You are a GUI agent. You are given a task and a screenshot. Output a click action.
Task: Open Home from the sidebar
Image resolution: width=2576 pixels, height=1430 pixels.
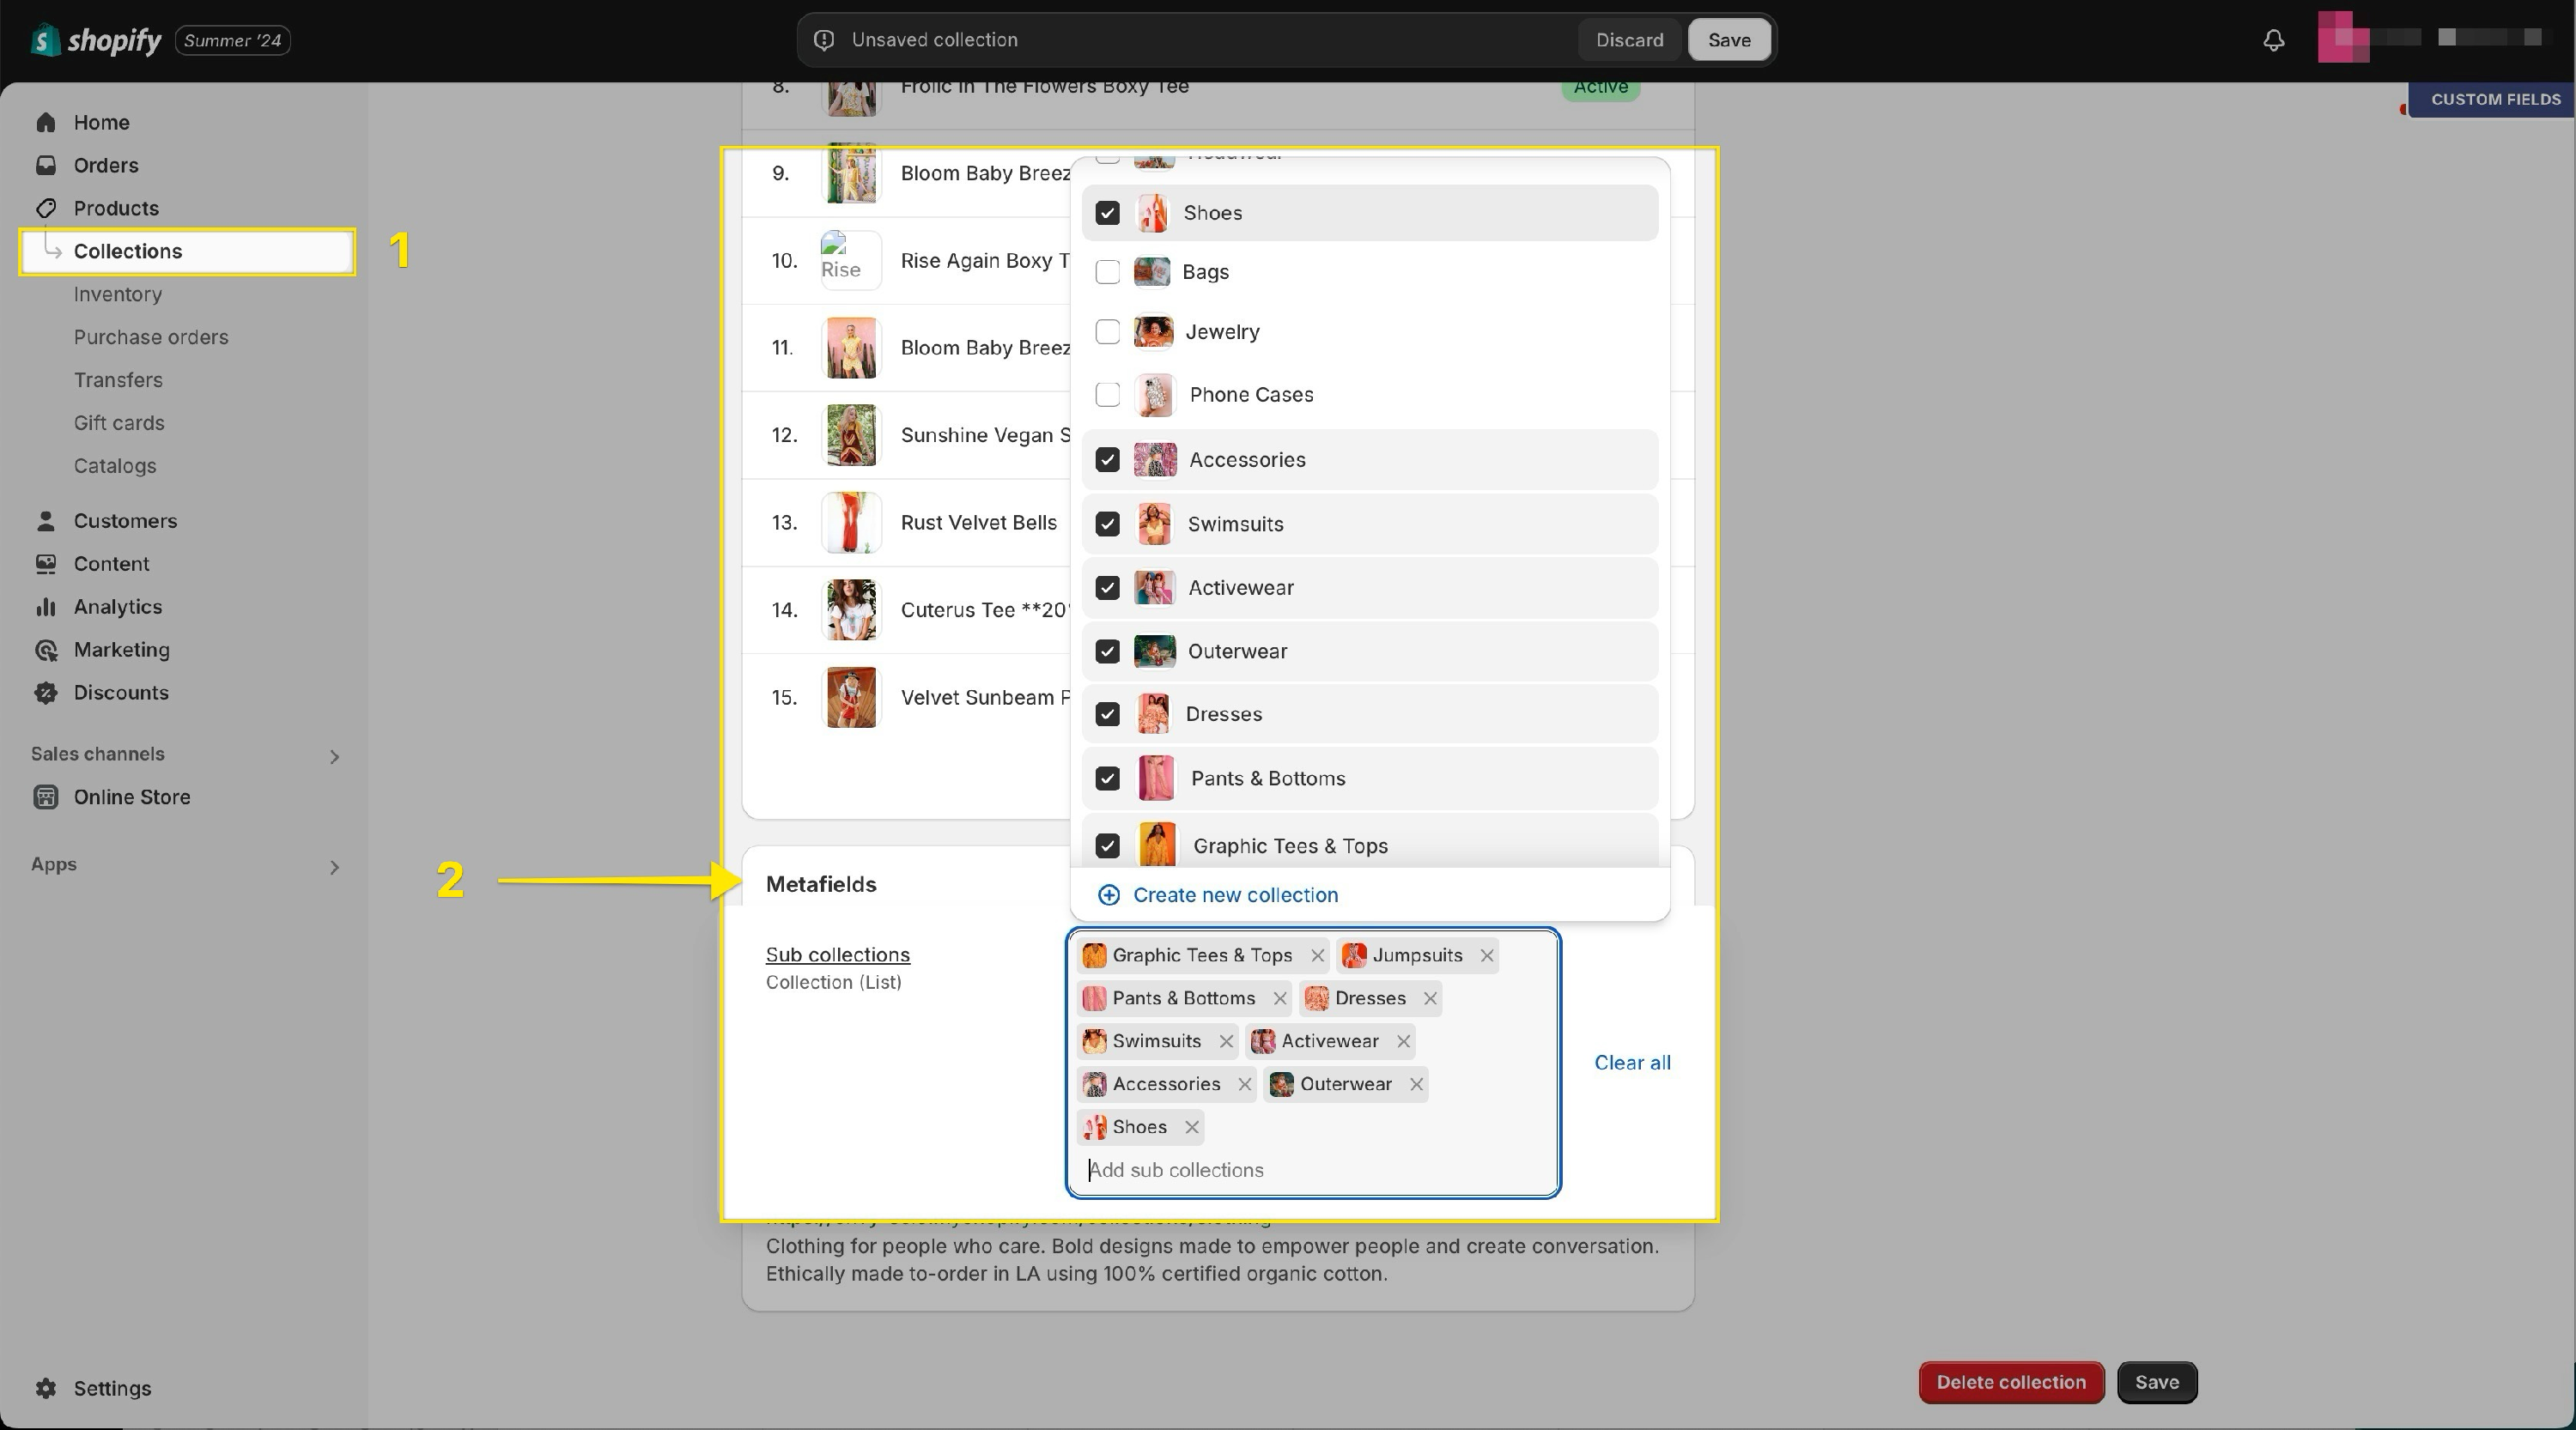[x=101, y=122]
